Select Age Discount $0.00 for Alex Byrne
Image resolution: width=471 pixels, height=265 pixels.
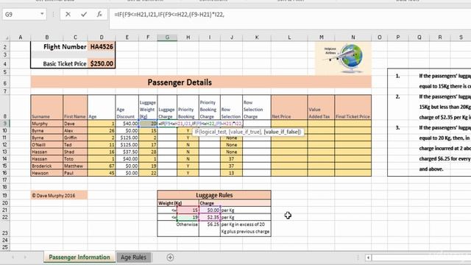click(x=127, y=131)
